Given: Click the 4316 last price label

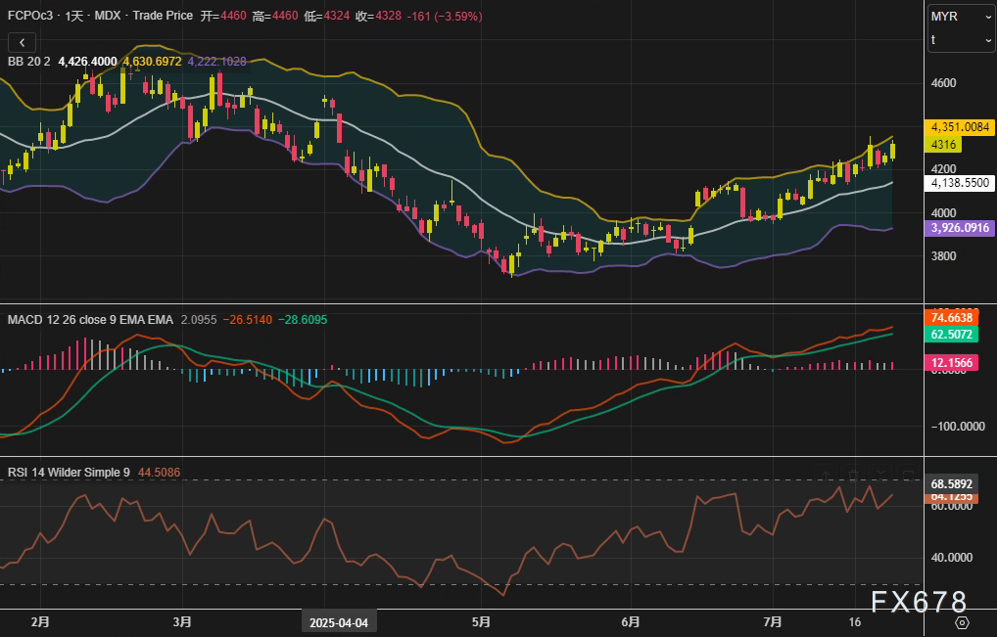Looking at the screenshot, I should (946, 145).
